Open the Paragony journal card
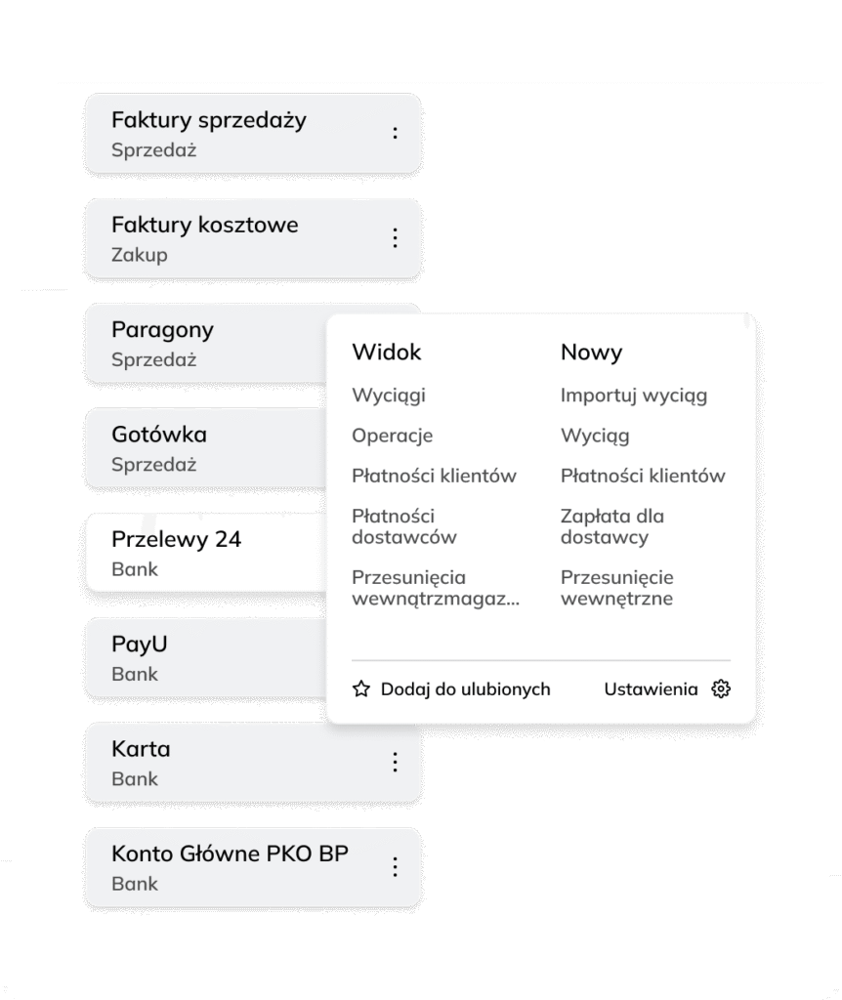 206,344
